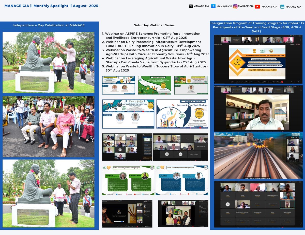
Task: Click MANAGE-CIA label beside the YouTube icon
Action: tap(269, 7)
